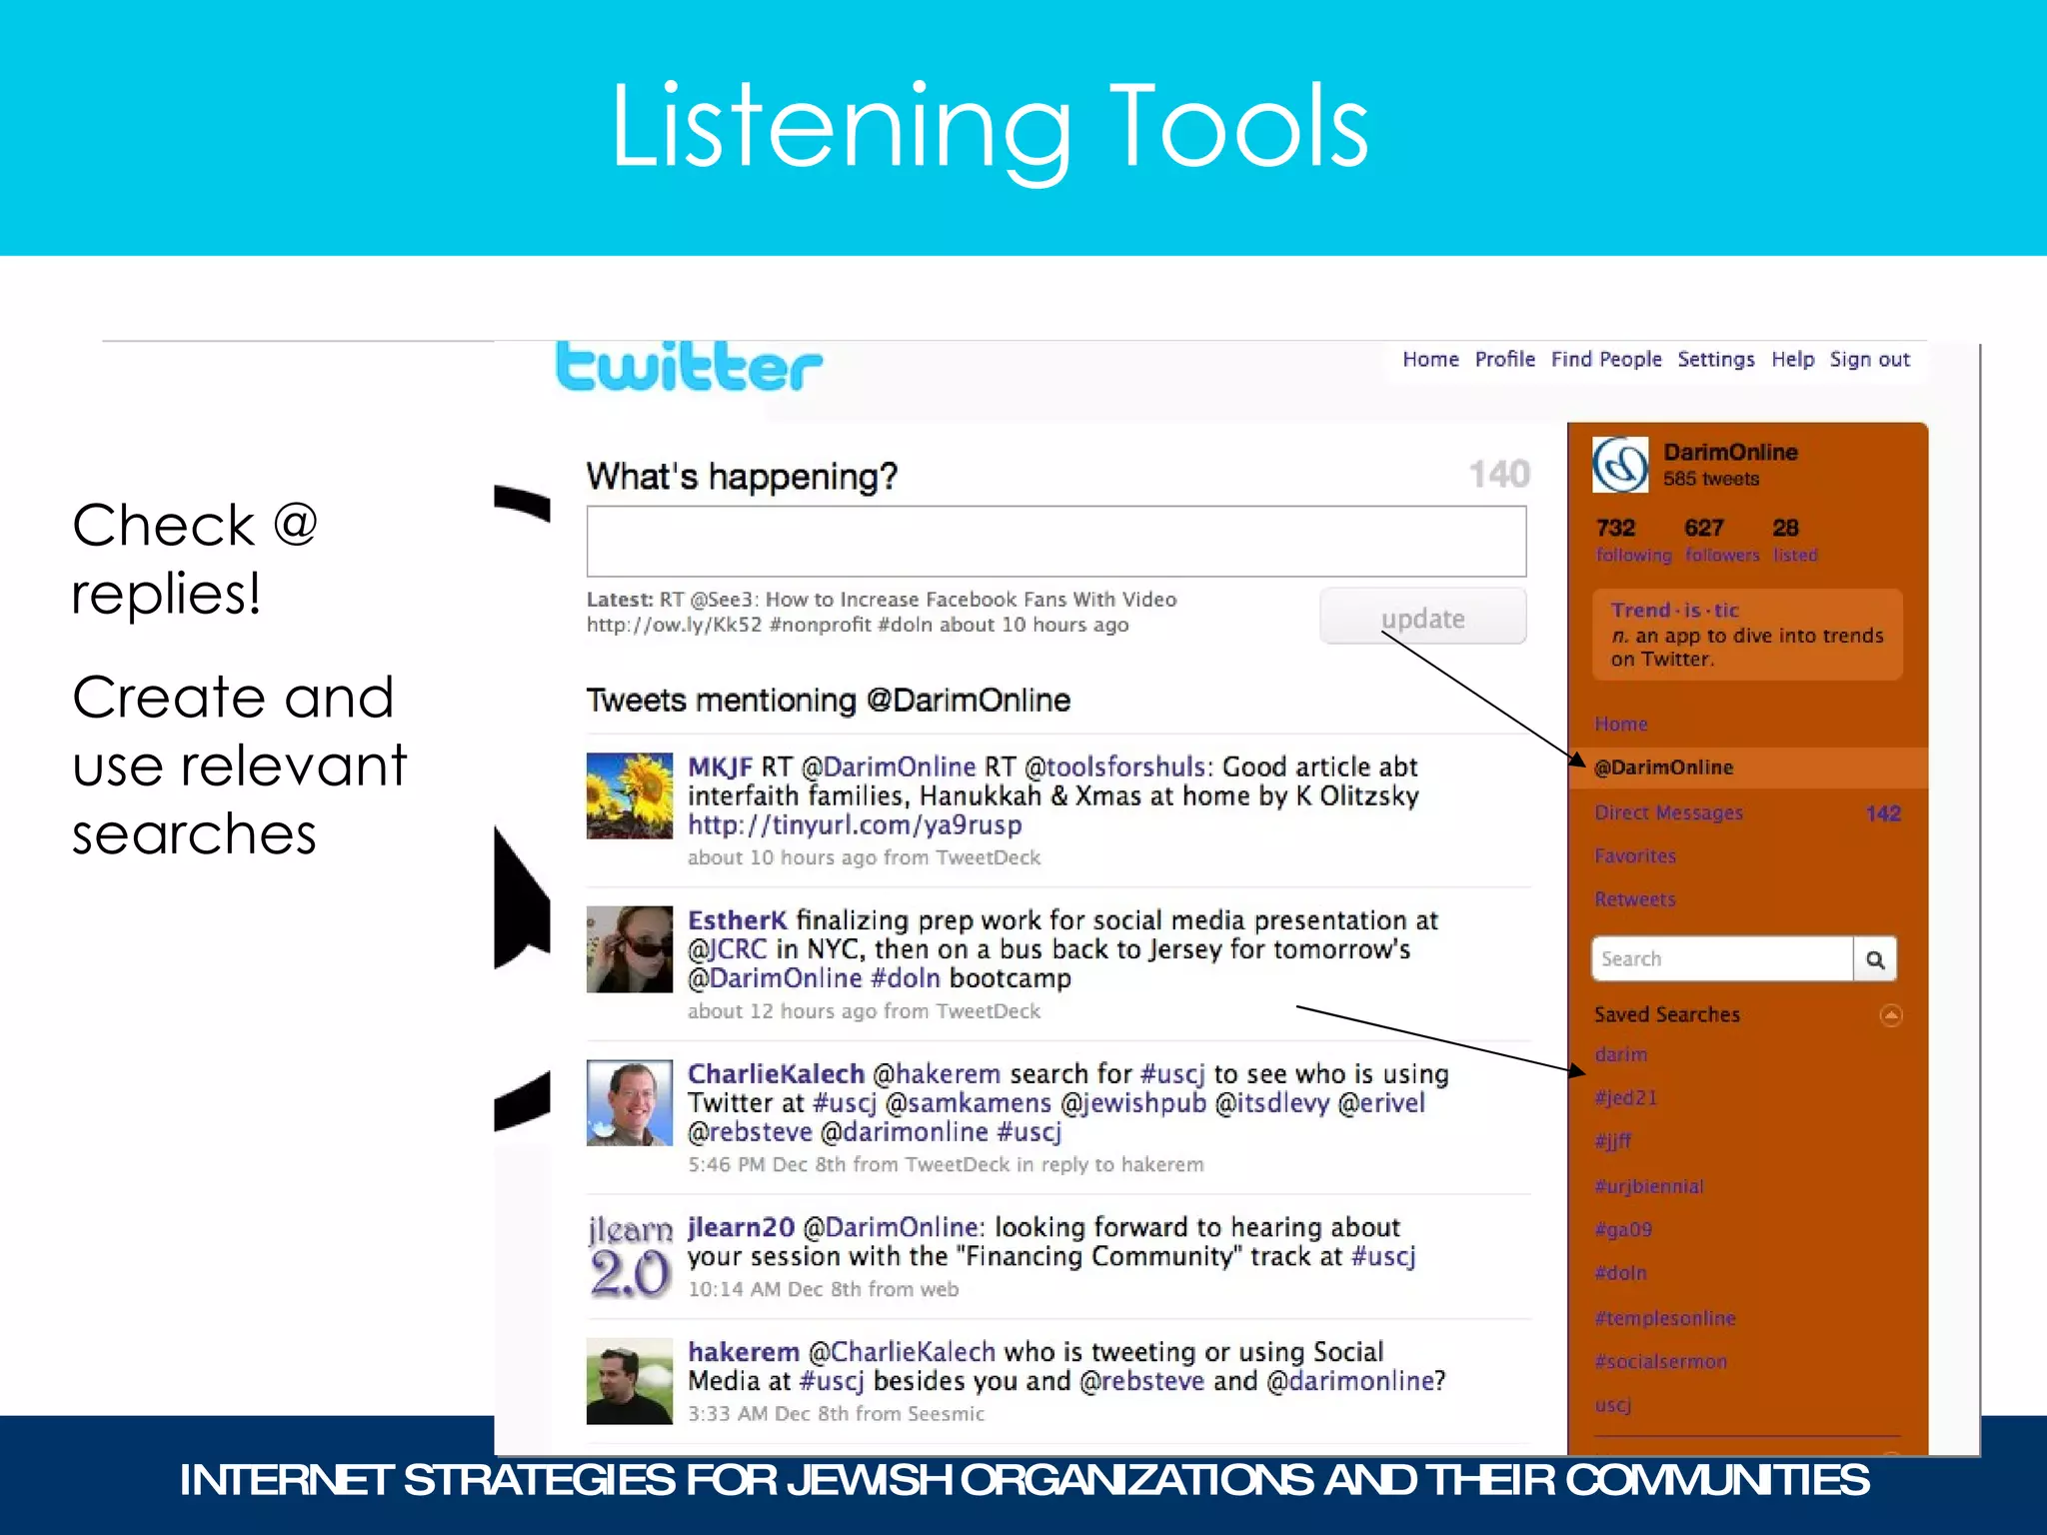2047x1535 pixels.
Task: Open EstherK's profile picture
Action: pyautogui.click(x=630, y=949)
